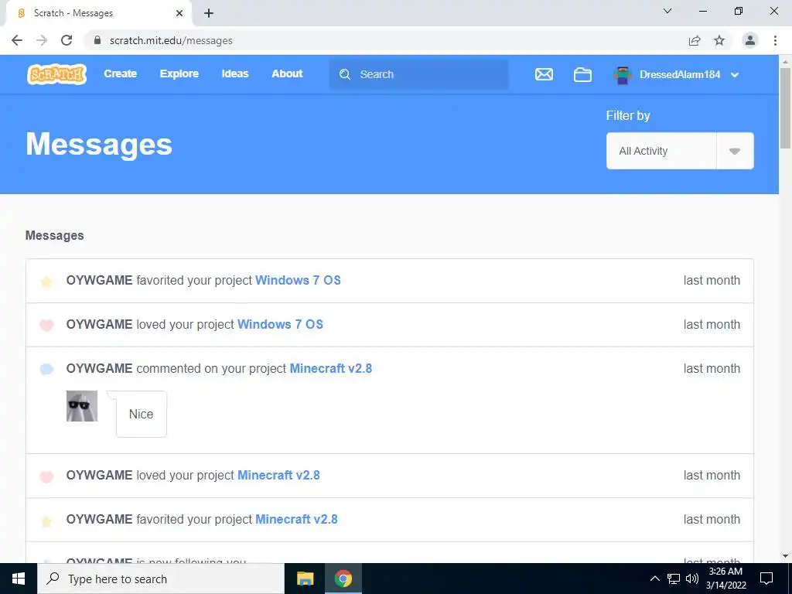
Task: Click the Nice comment bubble
Action: [x=141, y=414]
